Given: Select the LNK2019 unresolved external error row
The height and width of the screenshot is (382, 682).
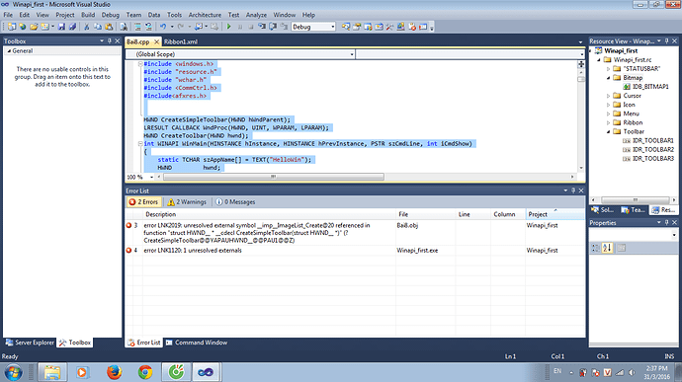Looking at the screenshot, I should coord(355,233).
